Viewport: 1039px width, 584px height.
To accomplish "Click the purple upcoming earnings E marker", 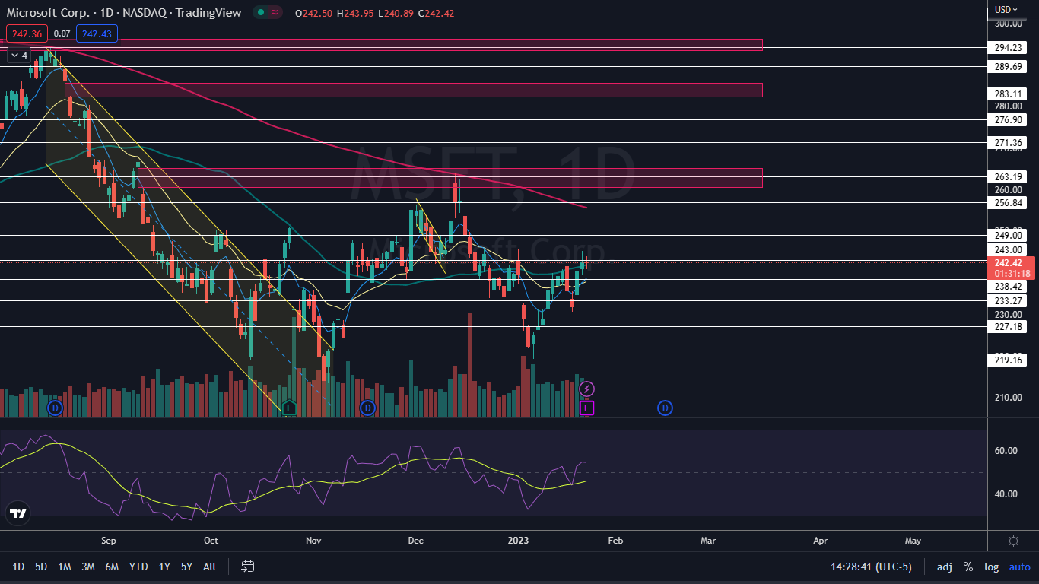I will (x=586, y=408).
